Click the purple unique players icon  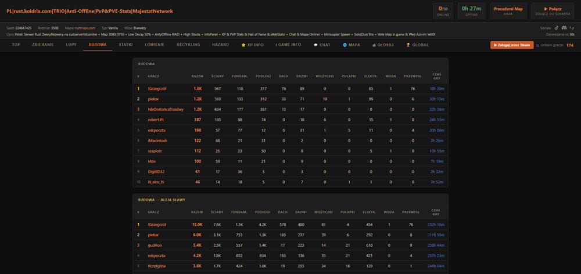point(537,45)
